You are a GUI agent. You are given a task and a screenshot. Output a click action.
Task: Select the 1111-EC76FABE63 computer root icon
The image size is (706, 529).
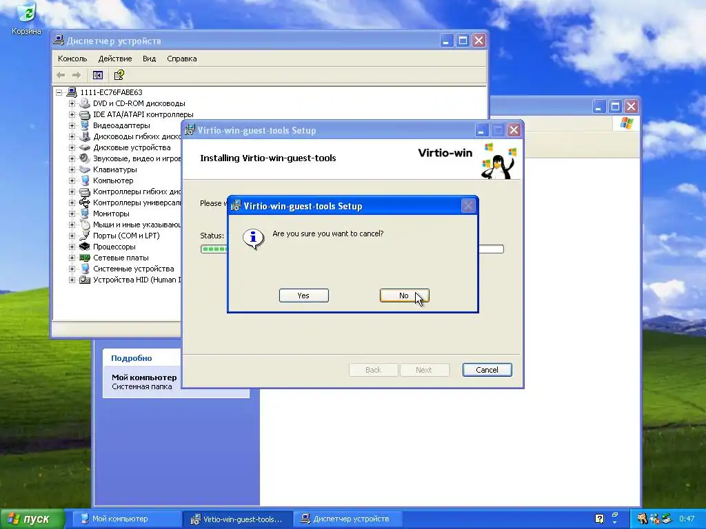coord(72,92)
